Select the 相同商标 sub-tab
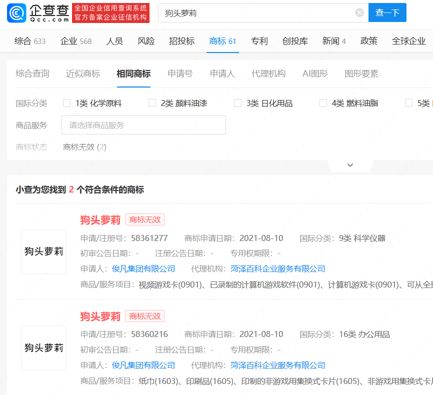The height and width of the screenshot is (395, 433). pos(133,73)
